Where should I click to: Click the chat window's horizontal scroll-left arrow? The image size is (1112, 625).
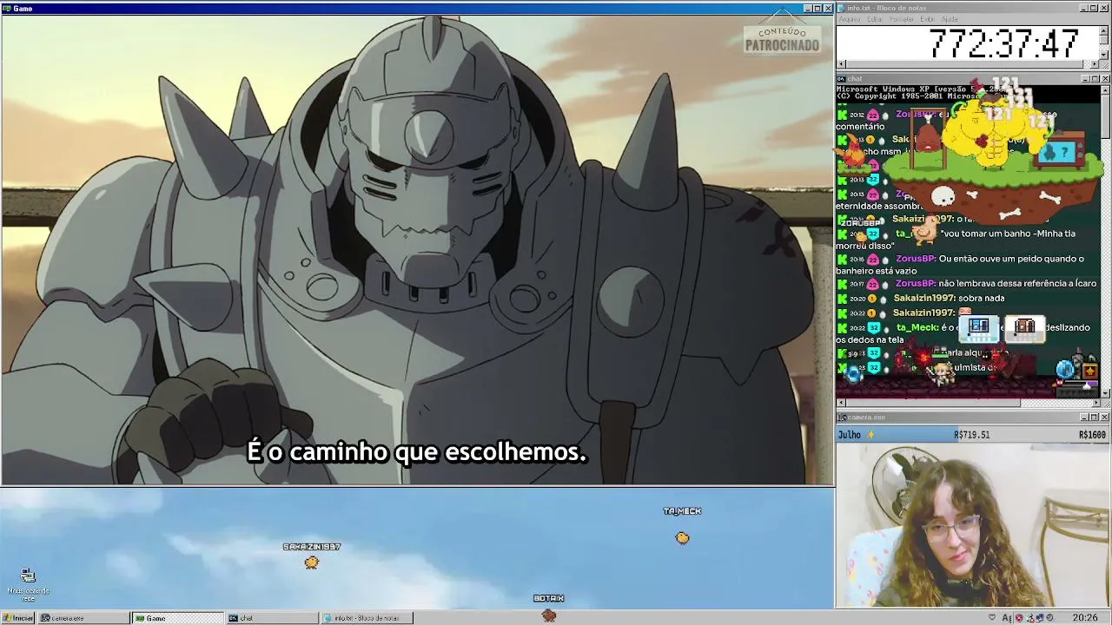pos(841,403)
